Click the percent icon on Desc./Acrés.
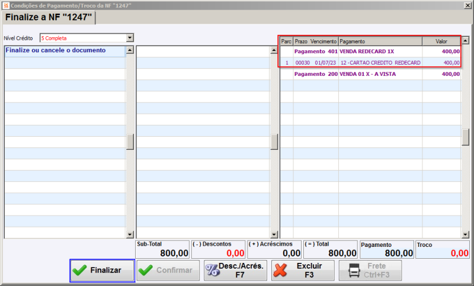This screenshot has height=286, width=474. [212, 270]
